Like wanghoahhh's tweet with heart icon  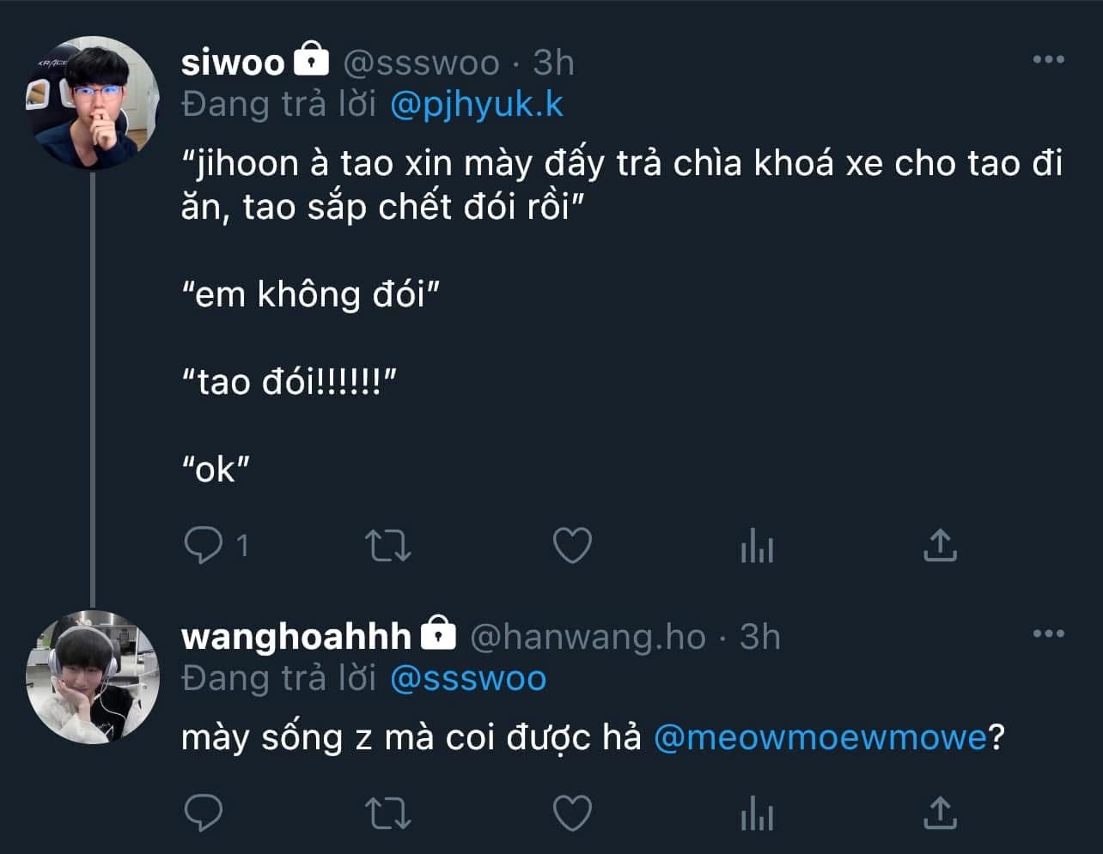point(572,812)
